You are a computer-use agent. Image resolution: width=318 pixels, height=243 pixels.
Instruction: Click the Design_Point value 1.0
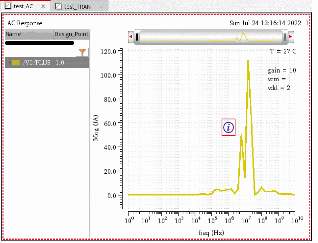pos(60,63)
